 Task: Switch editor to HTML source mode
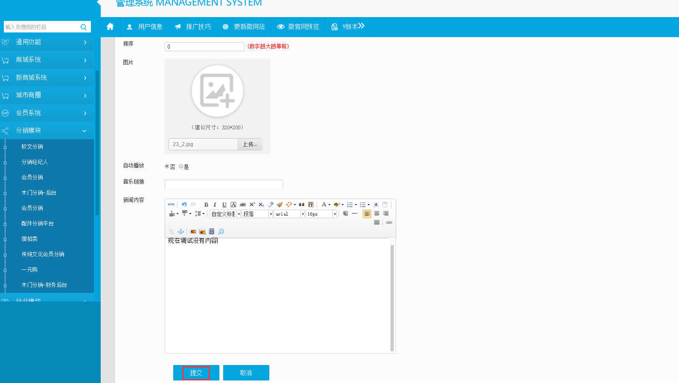pyautogui.click(x=171, y=205)
